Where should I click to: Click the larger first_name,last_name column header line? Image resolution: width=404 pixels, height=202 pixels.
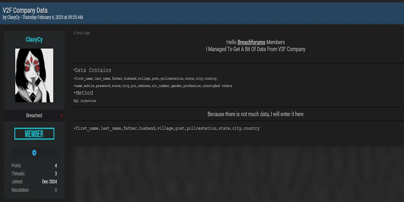166,128
